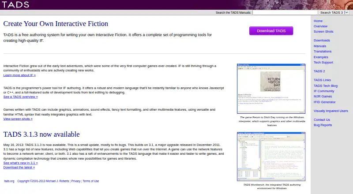Image resolution: width=353 pixels, height=194 pixels.
Task: Open the Return to Ditch Day screenshot thumbnail
Action: pyautogui.click(x=271, y=89)
